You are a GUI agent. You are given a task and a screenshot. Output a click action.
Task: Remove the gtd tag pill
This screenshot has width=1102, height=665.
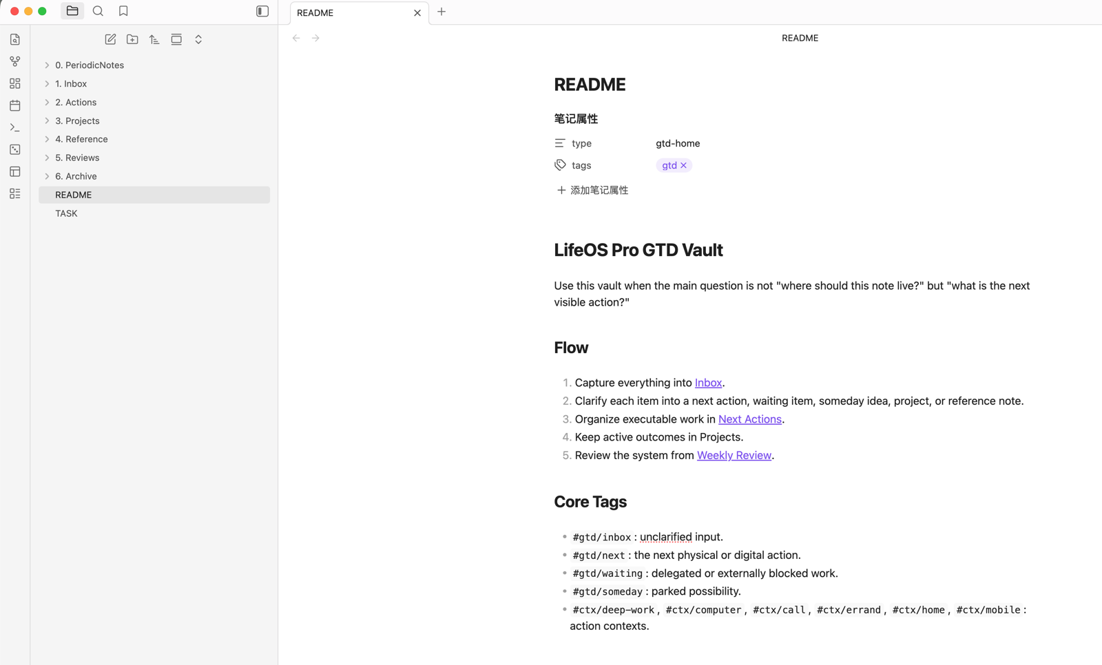[683, 165]
